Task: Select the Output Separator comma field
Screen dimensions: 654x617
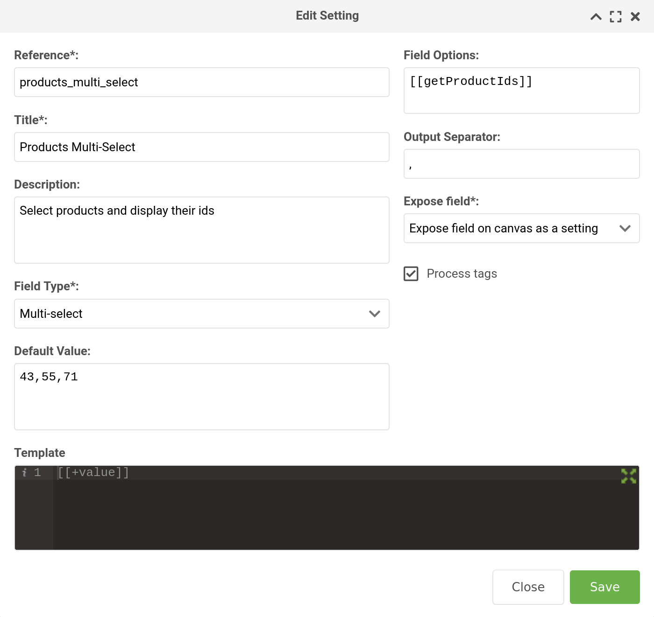Action: [521, 164]
